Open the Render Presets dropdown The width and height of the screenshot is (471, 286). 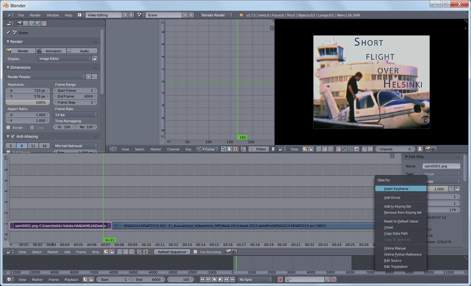[45, 77]
